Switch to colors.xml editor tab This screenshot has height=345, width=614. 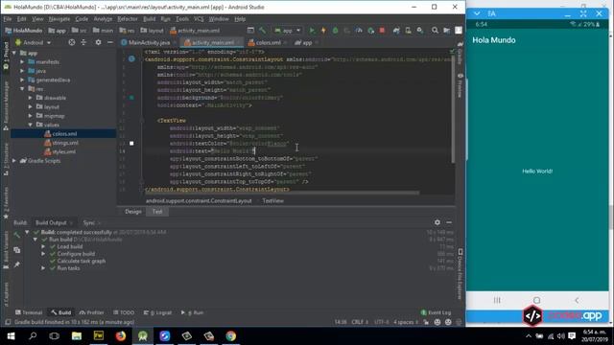[268, 42]
